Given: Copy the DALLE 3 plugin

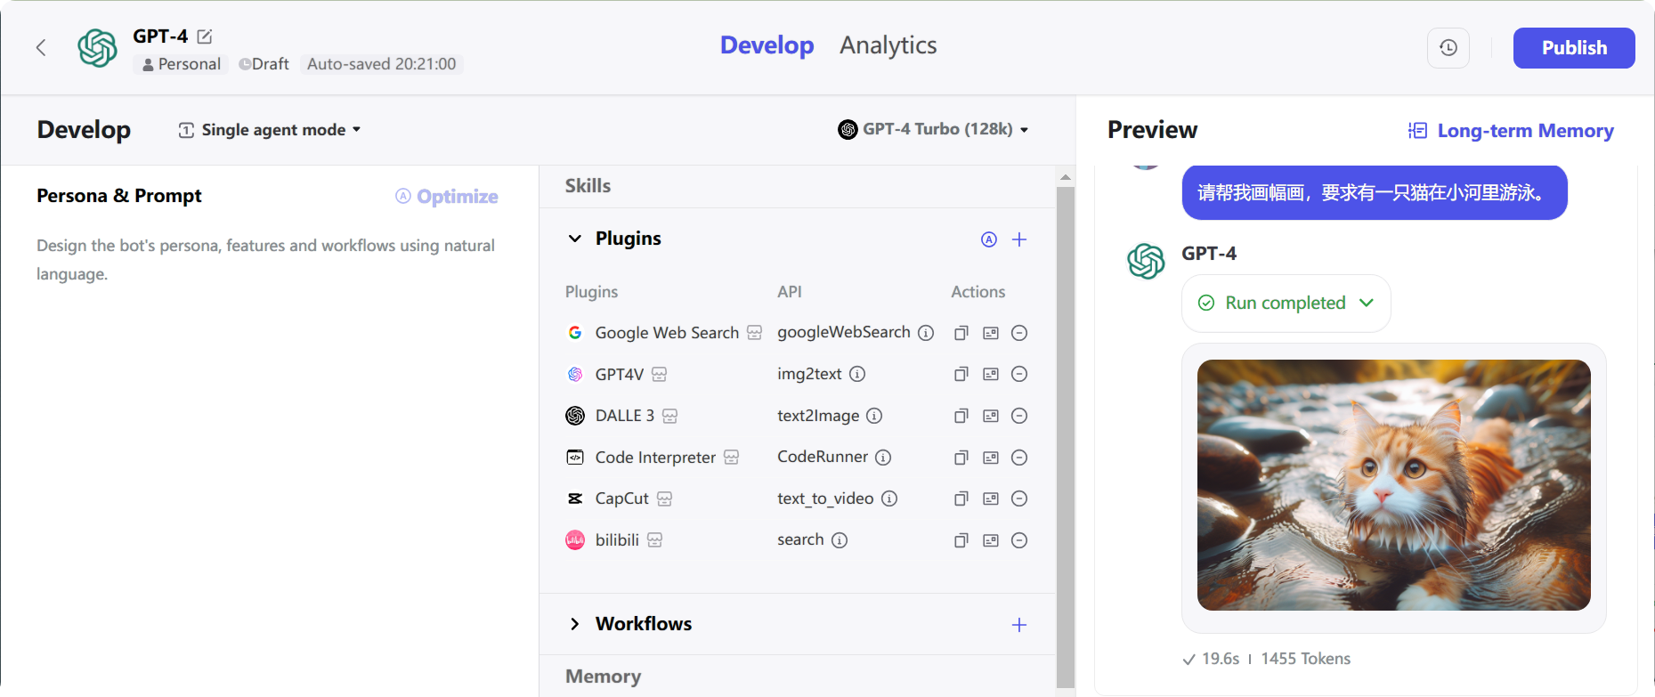Looking at the screenshot, I should pyautogui.click(x=961, y=416).
